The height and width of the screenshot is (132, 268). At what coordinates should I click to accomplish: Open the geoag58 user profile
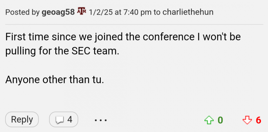[58, 12]
